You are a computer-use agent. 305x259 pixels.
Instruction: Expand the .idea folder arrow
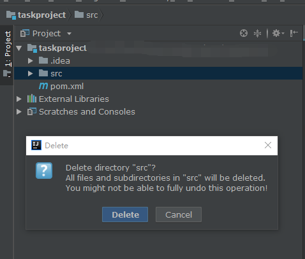pos(31,61)
